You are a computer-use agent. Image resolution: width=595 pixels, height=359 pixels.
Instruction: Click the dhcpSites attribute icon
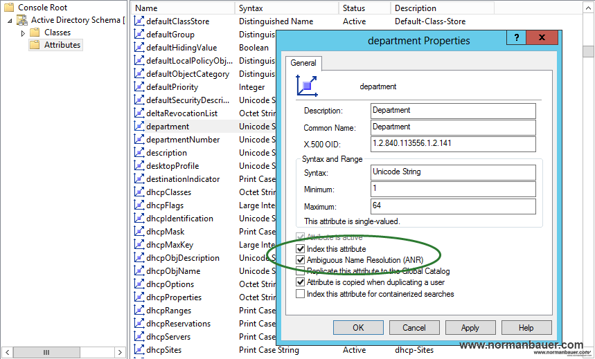click(x=139, y=349)
